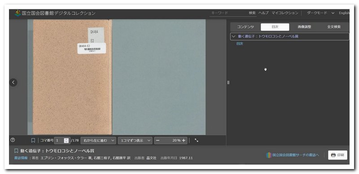The height and width of the screenshot is (174, 359).
Task: Zoom in with the plus icon
Action: (184, 141)
